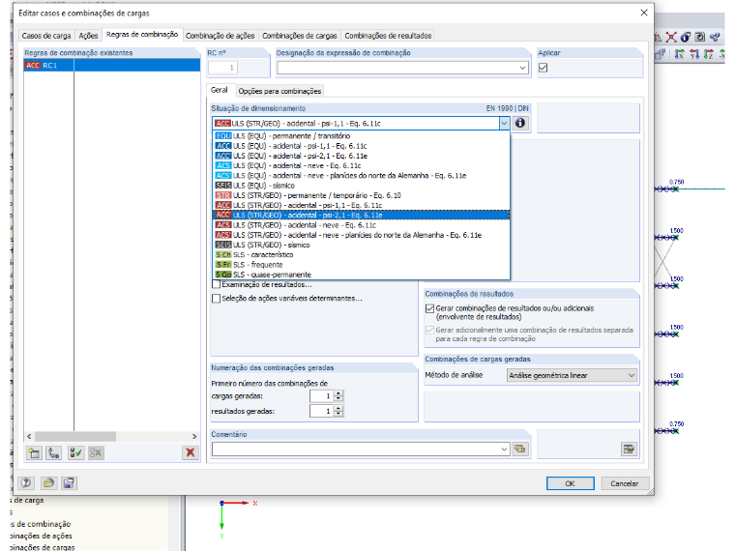Select ULS (EQU) neve planícies do norte option
Image resolution: width=735 pixels, height=551 pixels.
pos(361,175)
